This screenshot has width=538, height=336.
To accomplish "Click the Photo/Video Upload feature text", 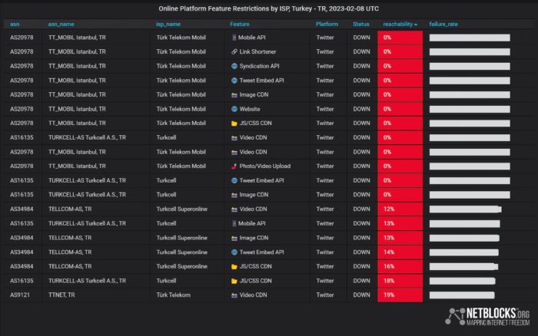I will [x=265, y=166].
